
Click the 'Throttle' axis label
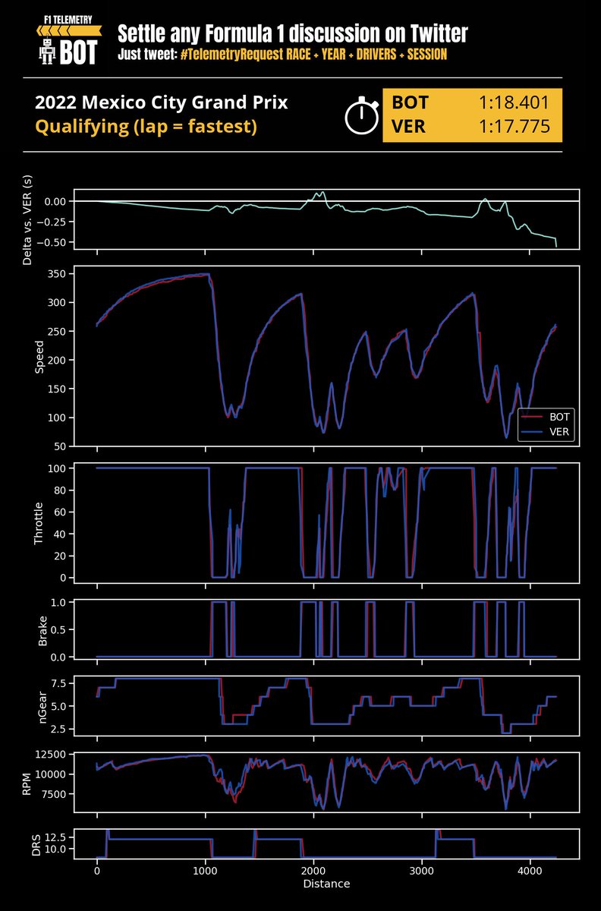39,523
